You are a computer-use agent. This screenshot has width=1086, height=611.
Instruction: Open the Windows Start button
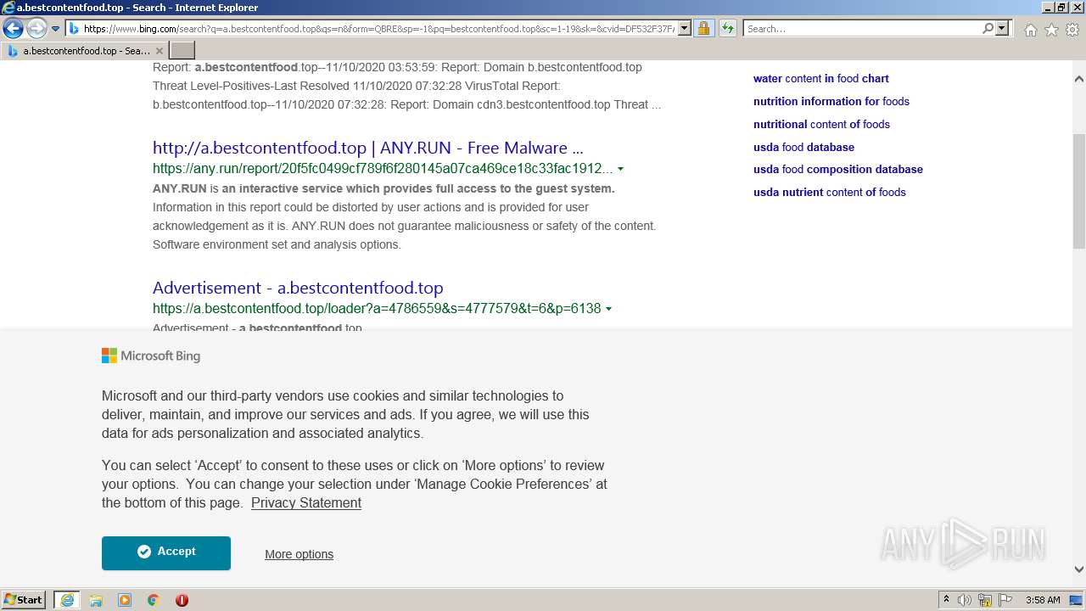pyautogui.click(x=23, y=600)
